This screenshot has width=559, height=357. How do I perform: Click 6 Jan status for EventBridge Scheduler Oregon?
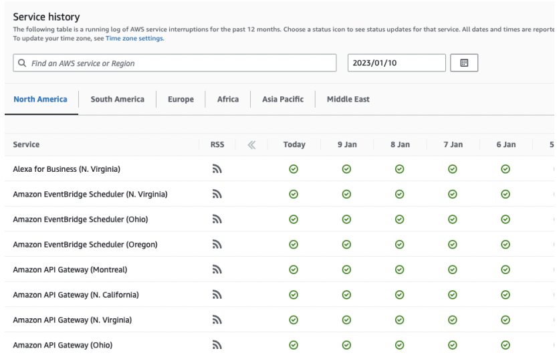pos(506,245)
